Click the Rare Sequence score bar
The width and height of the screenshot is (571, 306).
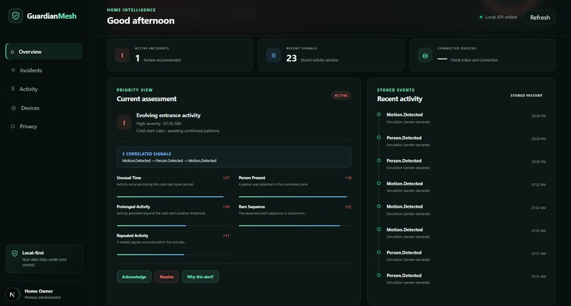(x=295, y=225)
